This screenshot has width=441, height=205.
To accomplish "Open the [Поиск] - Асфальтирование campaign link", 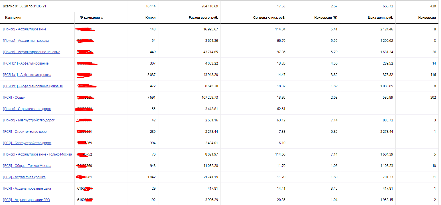I will [x=24, y=29].
